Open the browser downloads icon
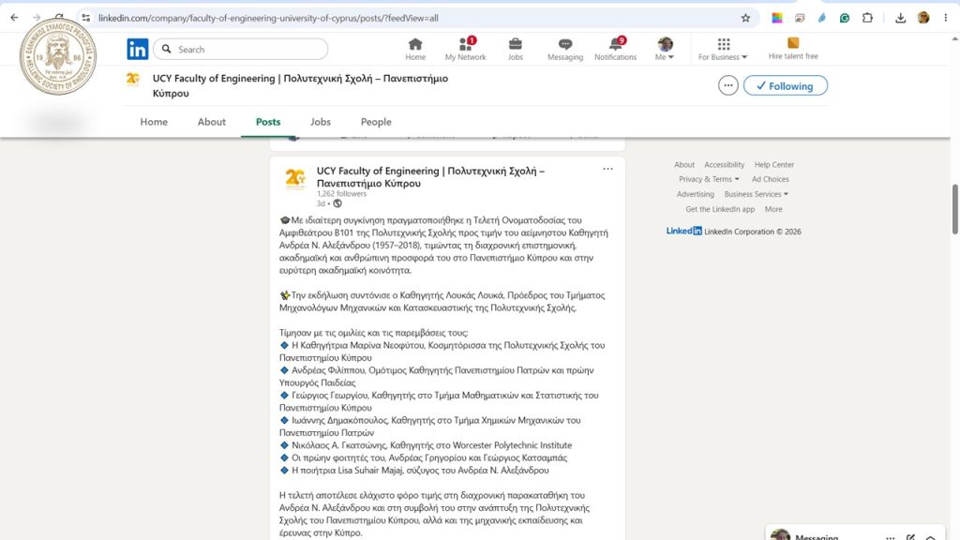Viewport: 960px width, 540px height. pos(900,18)
